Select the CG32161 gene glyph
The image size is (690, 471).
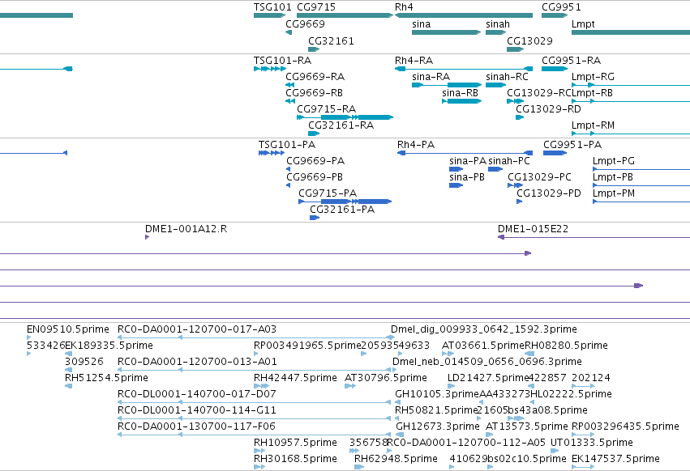[x=314, y=49]
